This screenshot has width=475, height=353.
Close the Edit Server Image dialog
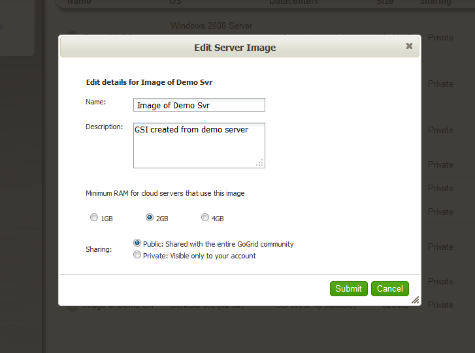coord(409,46)
